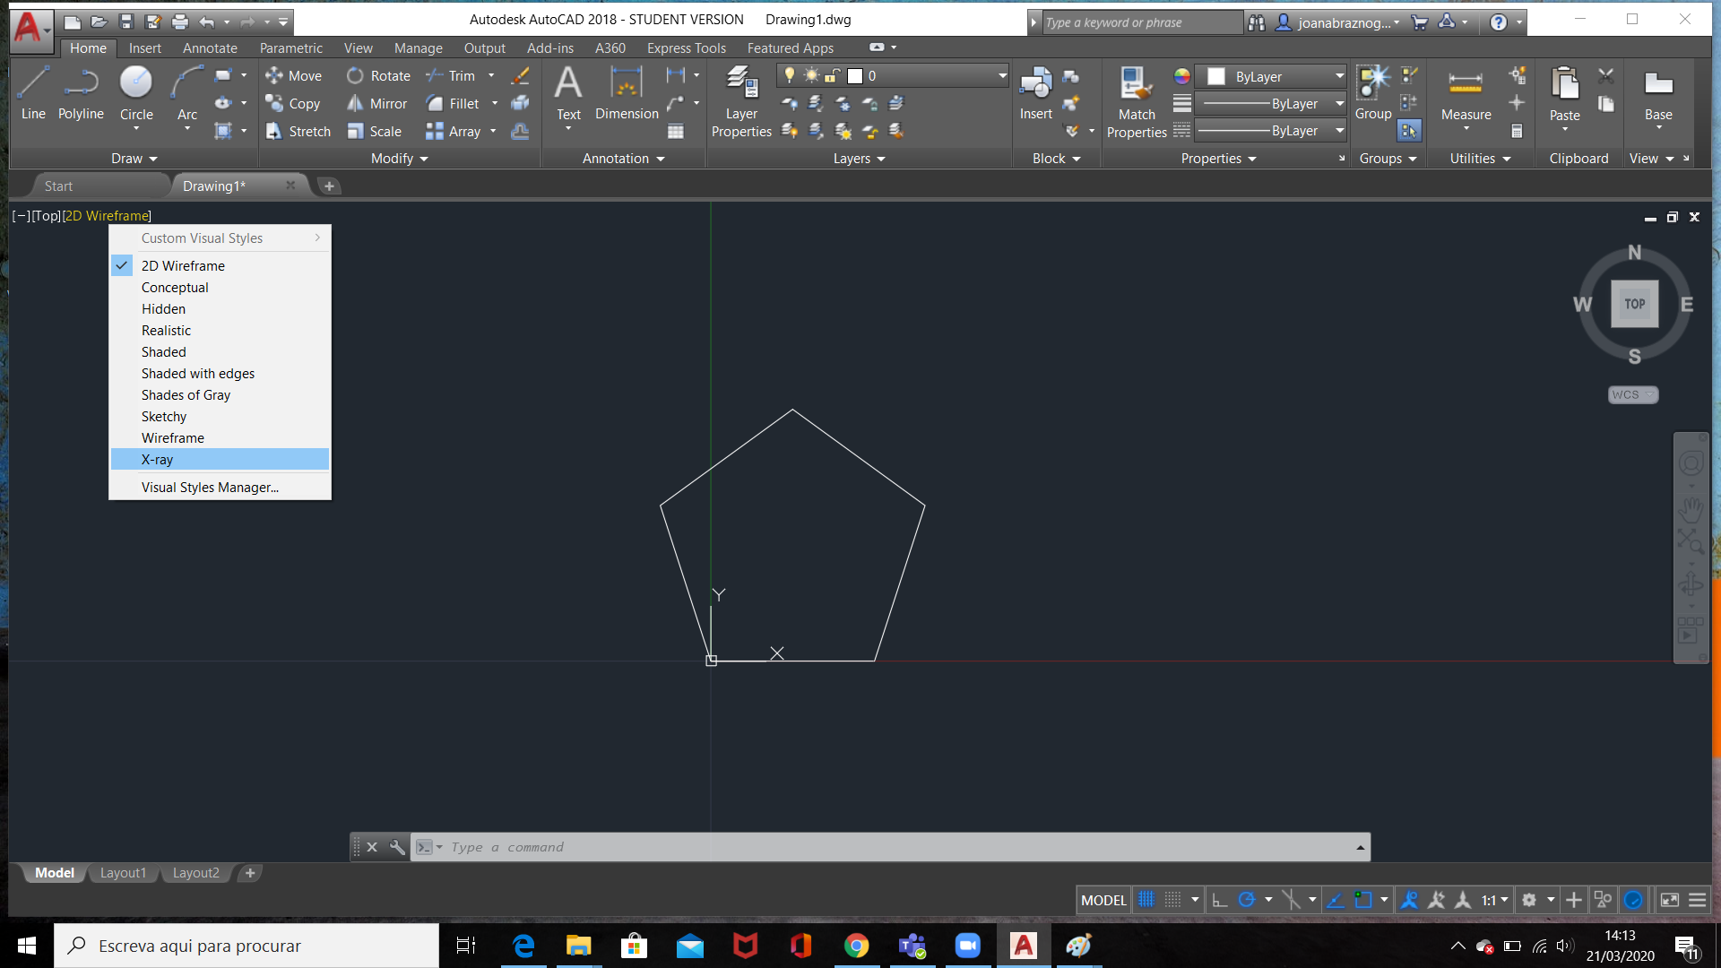Open Chrome from Windows taskbar
Image resolution: width=1721 pixels, height=968 pixels.
pyautogui.click(x=856, y=946)
